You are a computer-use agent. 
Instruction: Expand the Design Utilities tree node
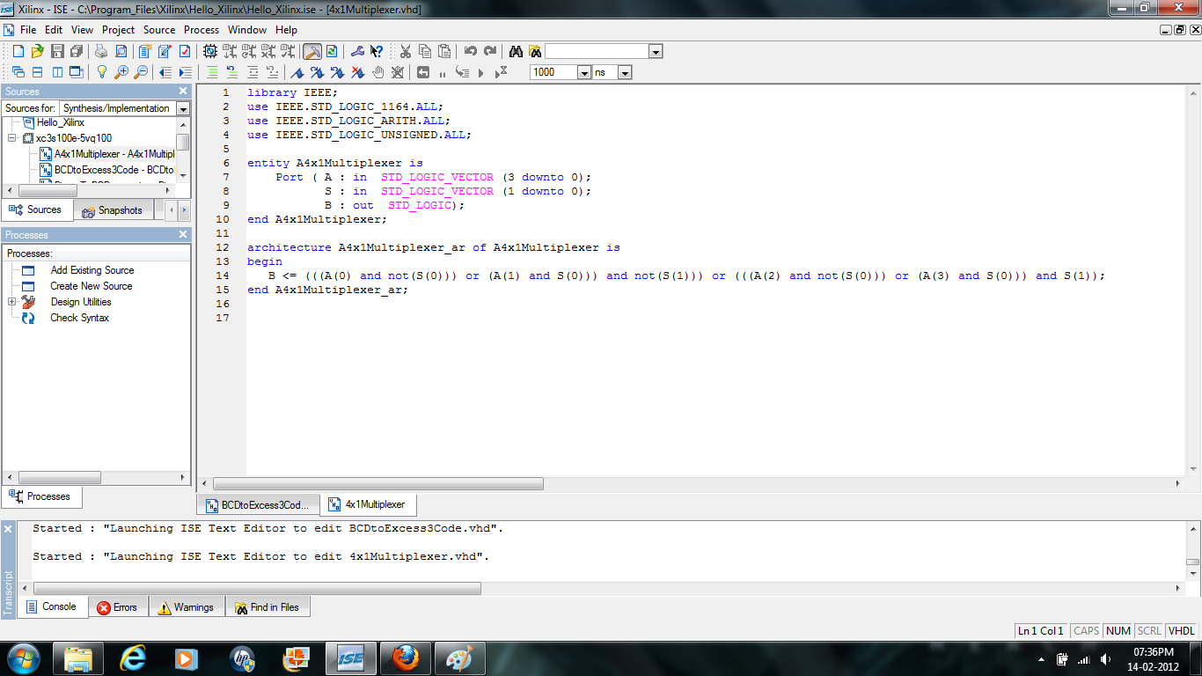point(12,302)
